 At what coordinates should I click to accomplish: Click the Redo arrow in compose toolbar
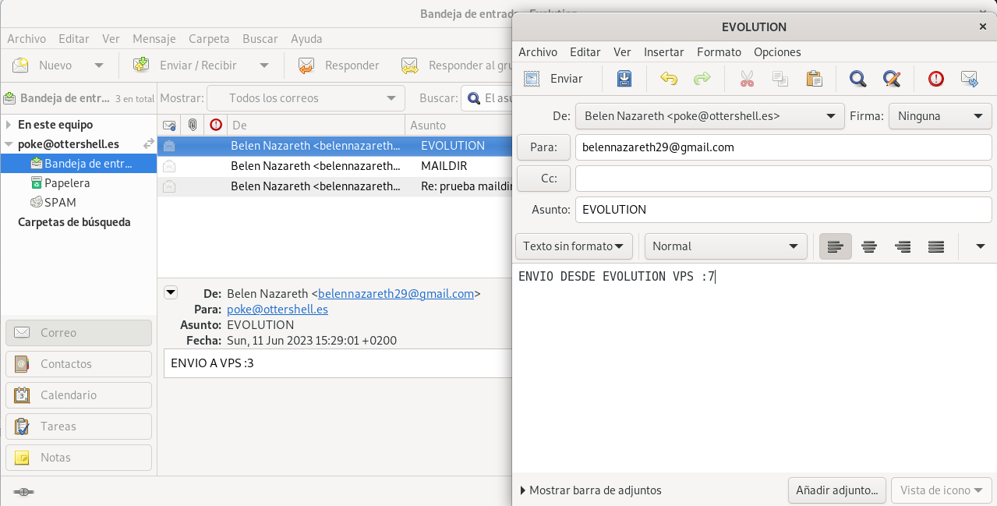tap(702, 79)
